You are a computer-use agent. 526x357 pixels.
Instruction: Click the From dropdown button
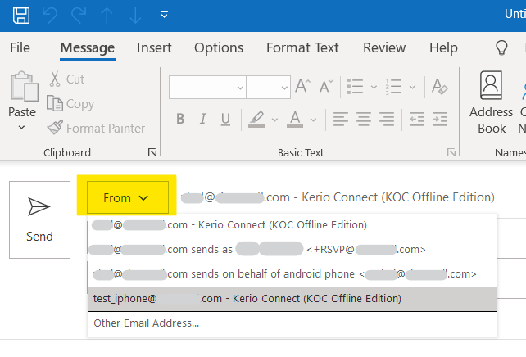click(x=128, y=197)
